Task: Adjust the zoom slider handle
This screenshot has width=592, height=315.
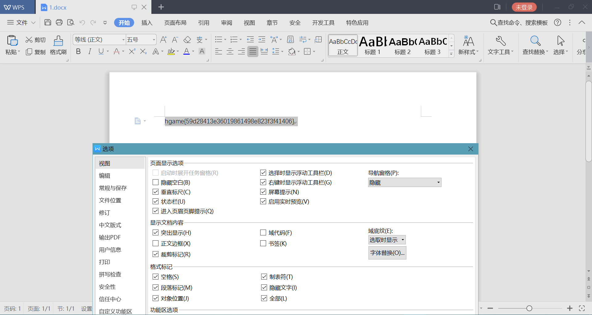Action: click(529, 308)
